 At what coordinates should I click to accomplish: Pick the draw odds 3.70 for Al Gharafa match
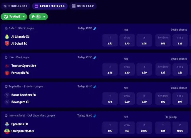[x=127, y=40]
